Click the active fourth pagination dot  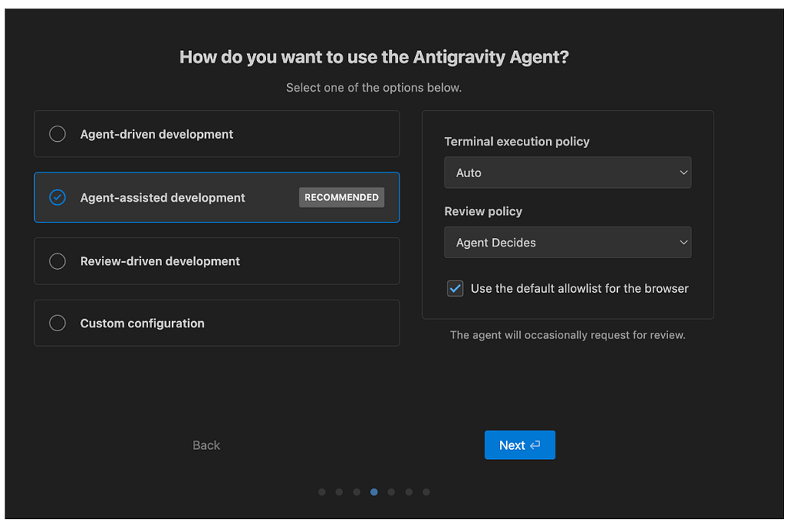374,491
